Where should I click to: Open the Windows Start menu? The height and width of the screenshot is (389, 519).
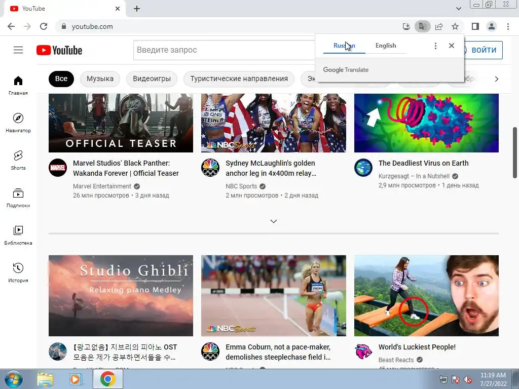(13, 379)
